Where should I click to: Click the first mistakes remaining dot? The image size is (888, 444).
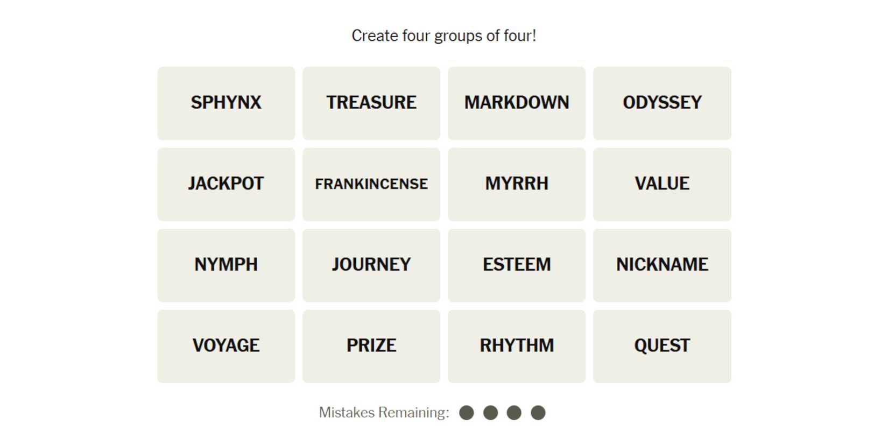pos(467,413)
